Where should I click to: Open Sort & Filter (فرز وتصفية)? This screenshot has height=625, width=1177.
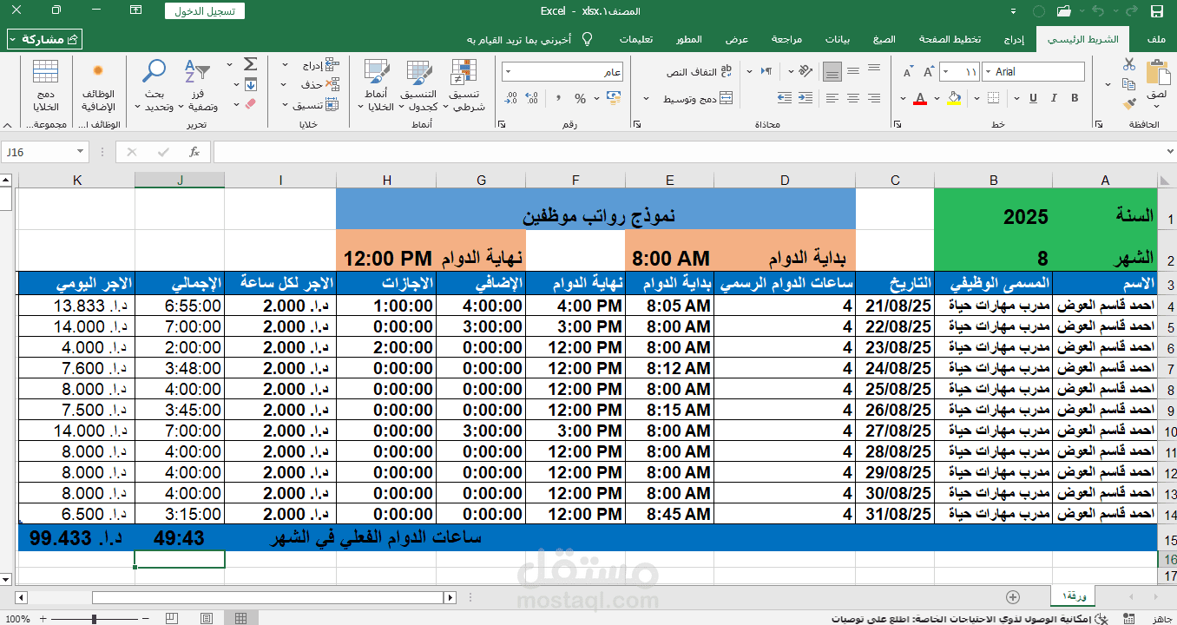tap(197, 85)
